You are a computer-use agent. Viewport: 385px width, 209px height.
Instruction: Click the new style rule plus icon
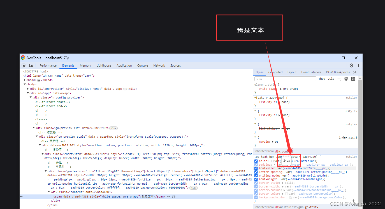pyautogui.click(x=339, y=79)
